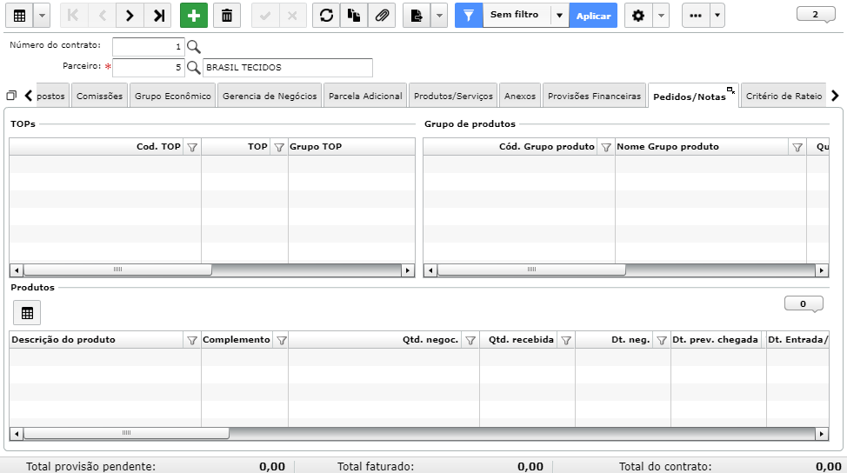Click the trash delete record icon
This screenshot has height=473, width=847.
(227, 16)
